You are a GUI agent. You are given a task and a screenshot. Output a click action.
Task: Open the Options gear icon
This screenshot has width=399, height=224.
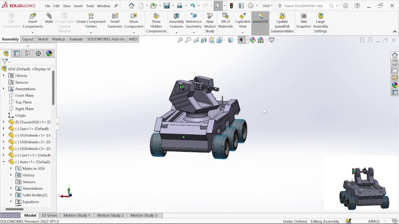pos(251,6)
